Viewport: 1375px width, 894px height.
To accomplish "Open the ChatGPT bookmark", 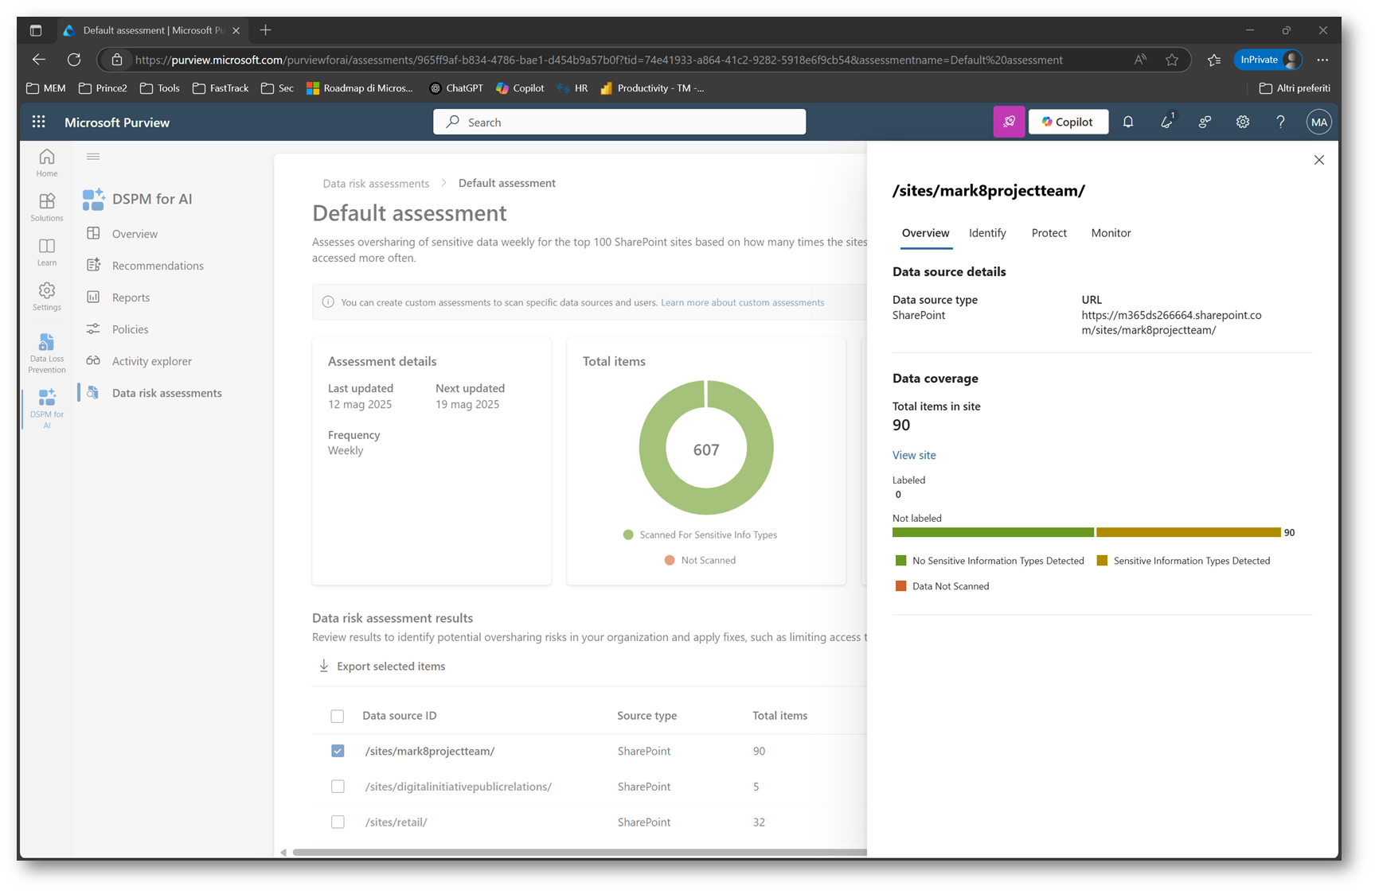I will [456, 88].
